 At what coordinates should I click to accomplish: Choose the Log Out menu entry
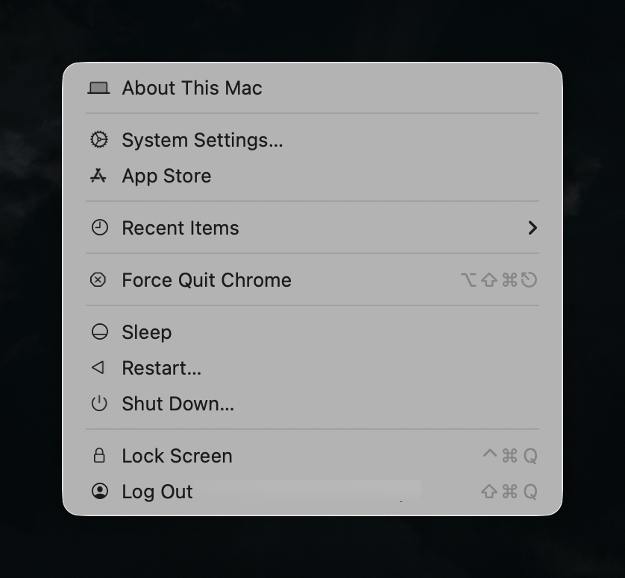click(157, 492)
